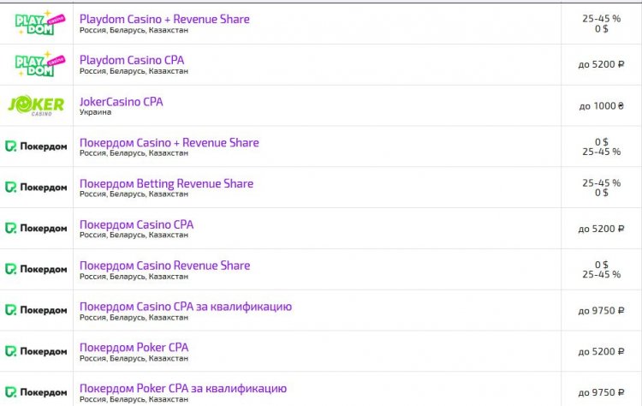Open Покердом Poker CPA за квалификацию link
This screenshot has width=642, height=406.
click(183, 388)
